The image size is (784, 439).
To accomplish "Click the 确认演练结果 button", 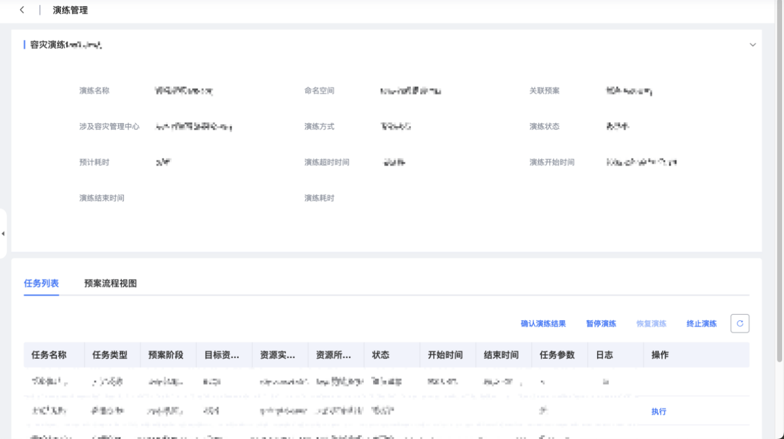I will [543, 324].
